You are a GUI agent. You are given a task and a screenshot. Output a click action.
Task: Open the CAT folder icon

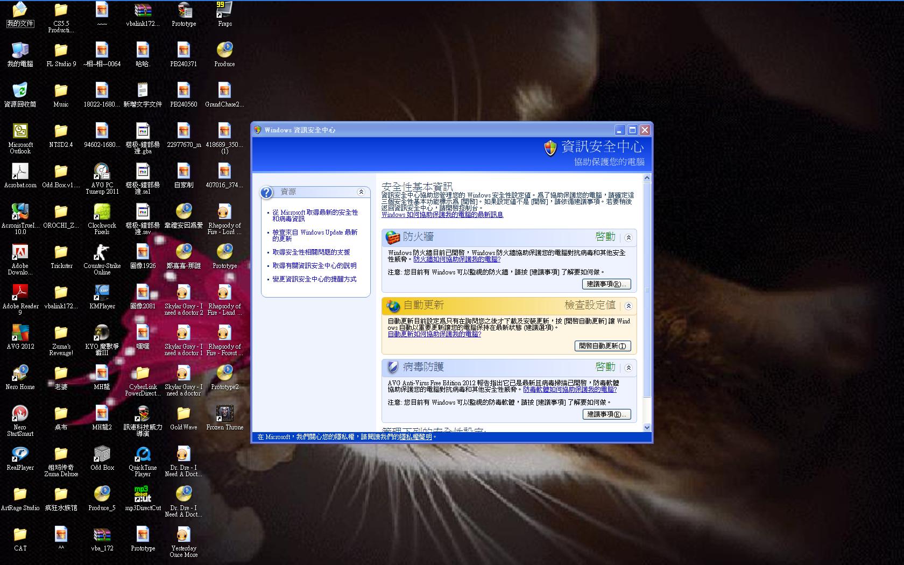coord(20,539)
